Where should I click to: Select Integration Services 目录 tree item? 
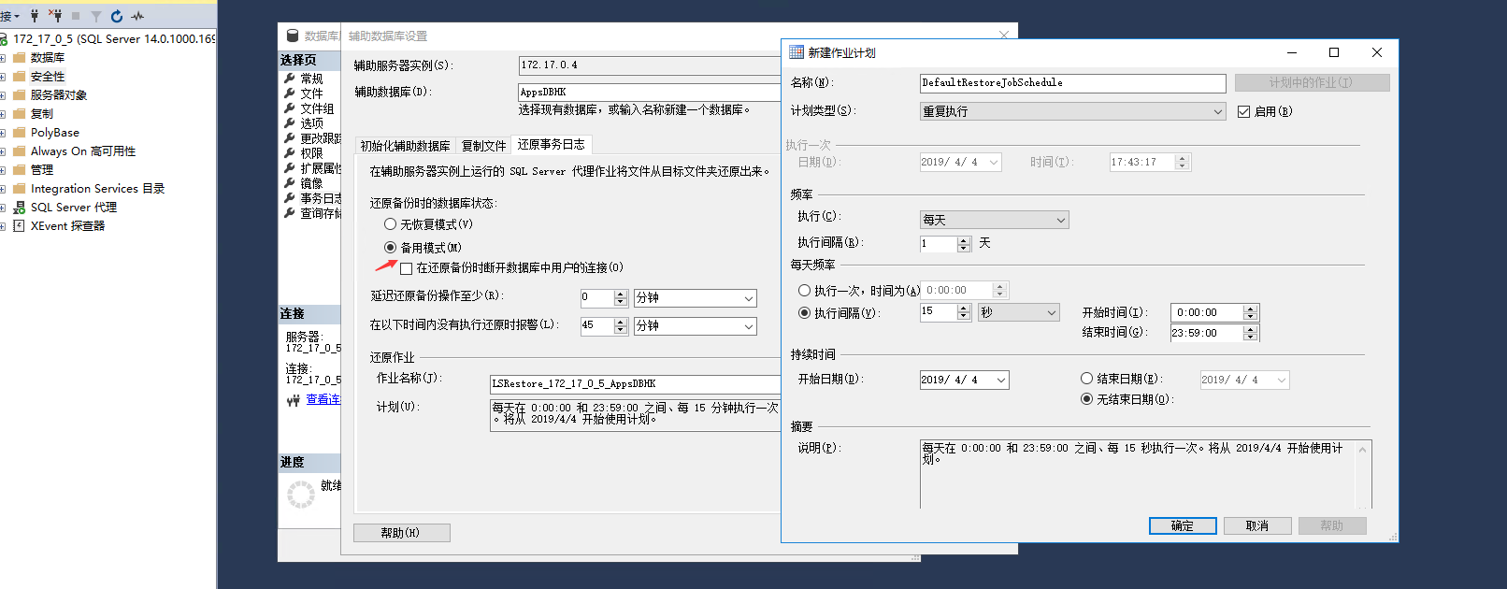[97, 189]
